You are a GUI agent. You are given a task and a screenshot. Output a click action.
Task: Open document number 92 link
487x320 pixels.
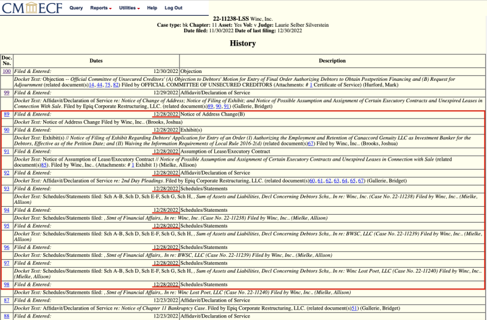pos(7,173)
